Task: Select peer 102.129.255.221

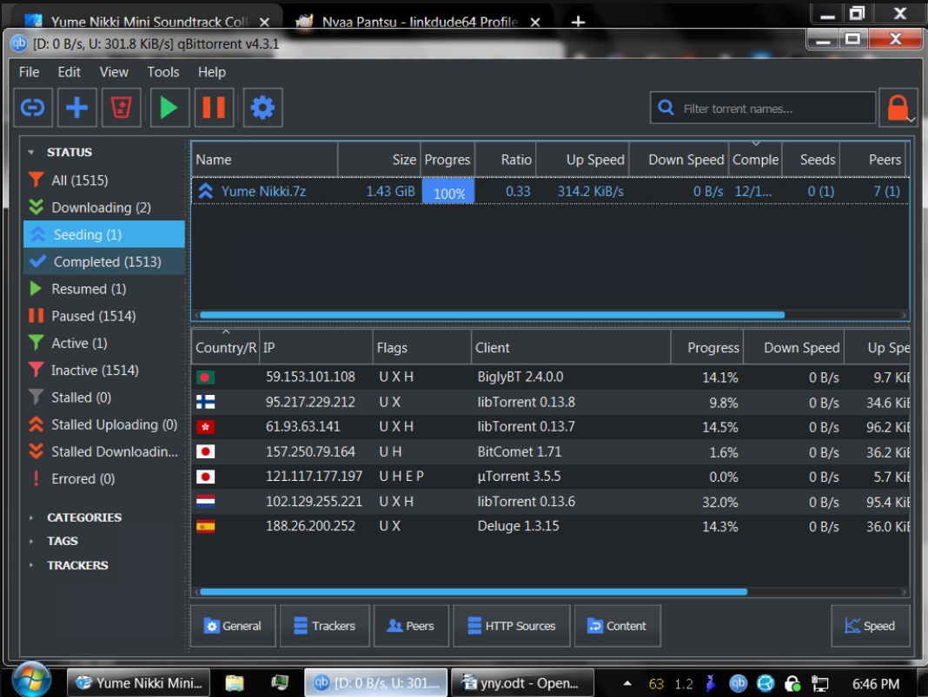Action: coord(550,502)
